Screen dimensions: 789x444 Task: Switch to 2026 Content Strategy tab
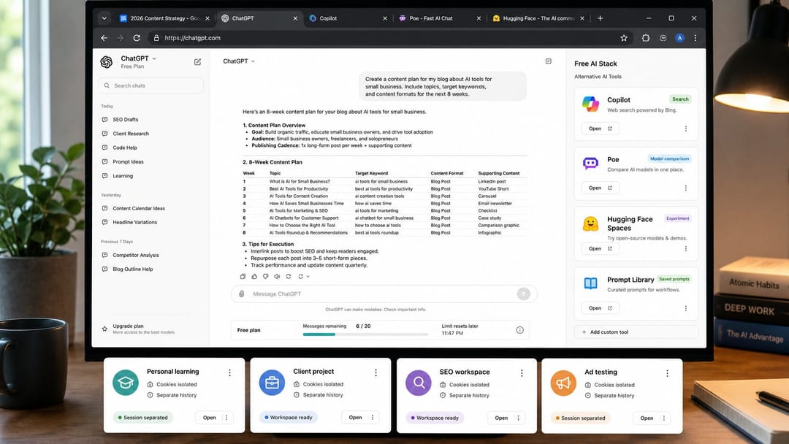164,18
